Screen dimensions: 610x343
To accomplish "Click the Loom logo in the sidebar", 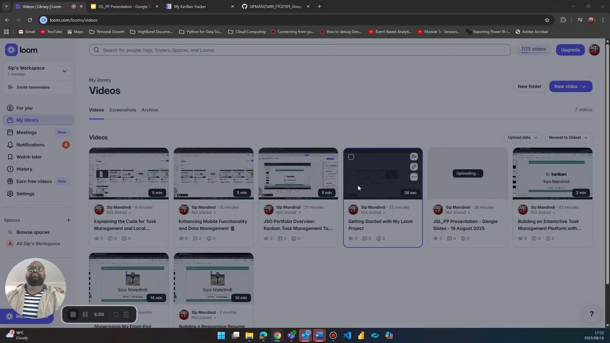I will coord(21,50).
